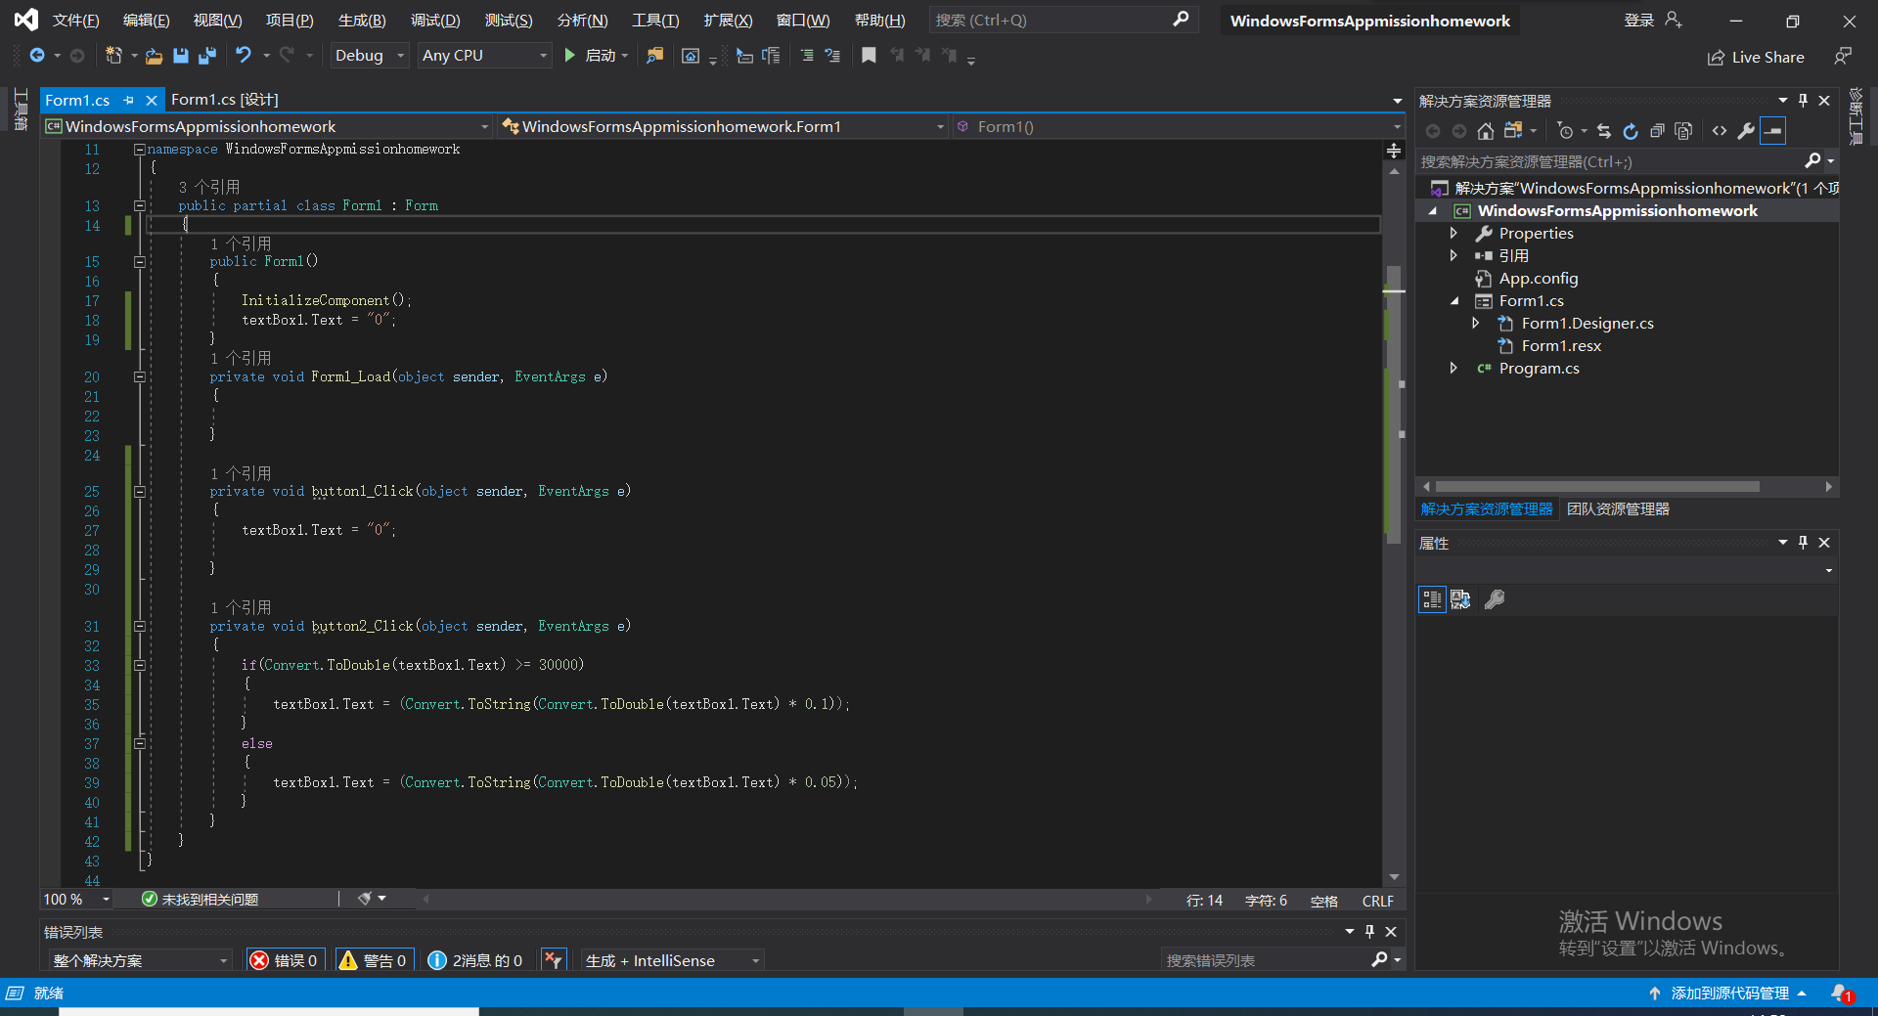Toggle the Preview Selected Items button
The width and height of the screenshot is (1878, 1016).
click(1773, 131)
